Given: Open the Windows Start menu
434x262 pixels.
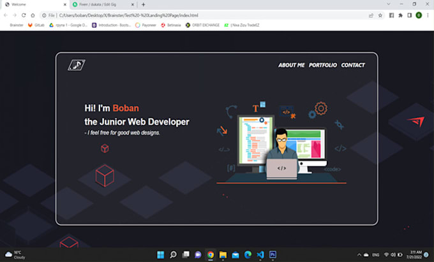Looking at the screenshot, I should tap(161, 254).
